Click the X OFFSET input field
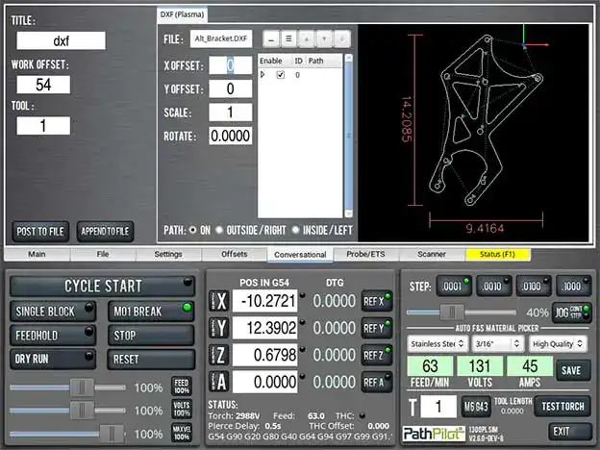The width and height of the screenshot is (600, 450). coord(231,65)
